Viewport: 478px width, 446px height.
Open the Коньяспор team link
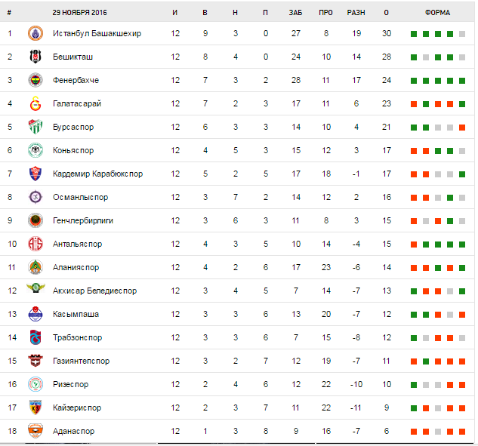(73, 150)
